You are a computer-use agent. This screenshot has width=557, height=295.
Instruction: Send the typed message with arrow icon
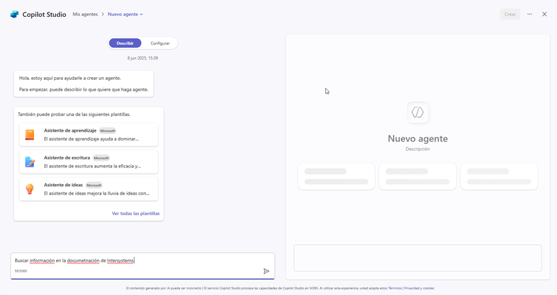pyautogui.click(x=266, y=271)
